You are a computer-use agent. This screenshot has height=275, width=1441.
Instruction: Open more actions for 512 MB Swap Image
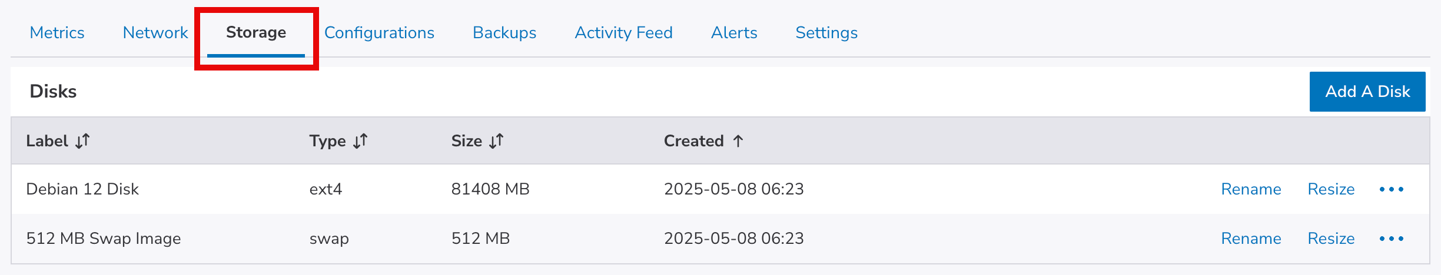coord(1392,239)
